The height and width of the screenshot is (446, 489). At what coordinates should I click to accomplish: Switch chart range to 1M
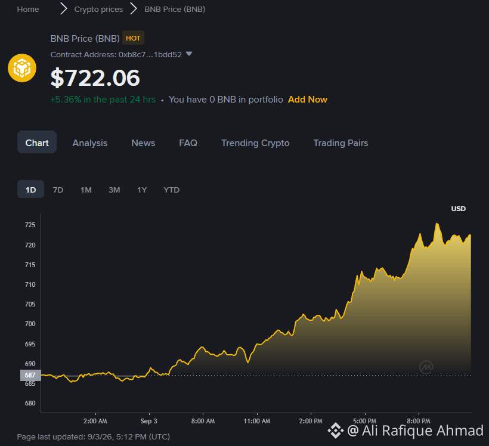coord(86,190)
